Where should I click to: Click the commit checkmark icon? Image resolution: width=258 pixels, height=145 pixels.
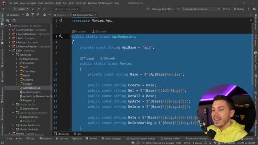point(44,9)
